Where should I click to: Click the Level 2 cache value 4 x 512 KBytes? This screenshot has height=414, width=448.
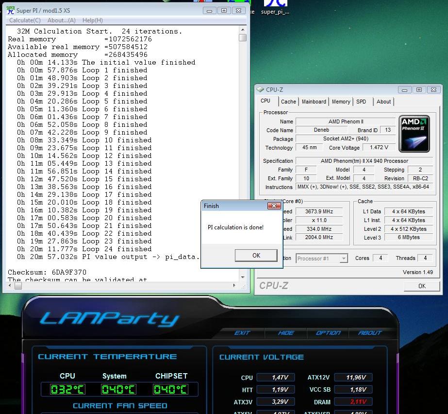point(409,229)
